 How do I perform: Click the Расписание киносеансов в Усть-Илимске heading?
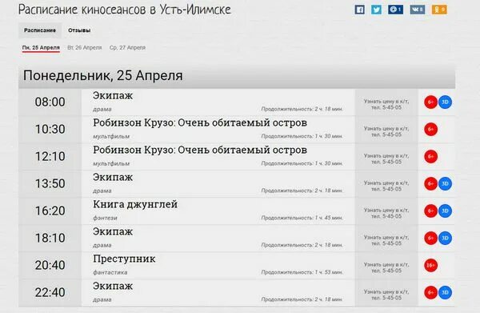click(x=124, y=10)
